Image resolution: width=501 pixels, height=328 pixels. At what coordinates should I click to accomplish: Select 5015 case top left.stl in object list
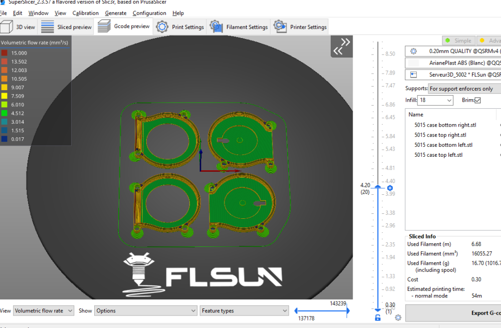click(x=438, y=155)
